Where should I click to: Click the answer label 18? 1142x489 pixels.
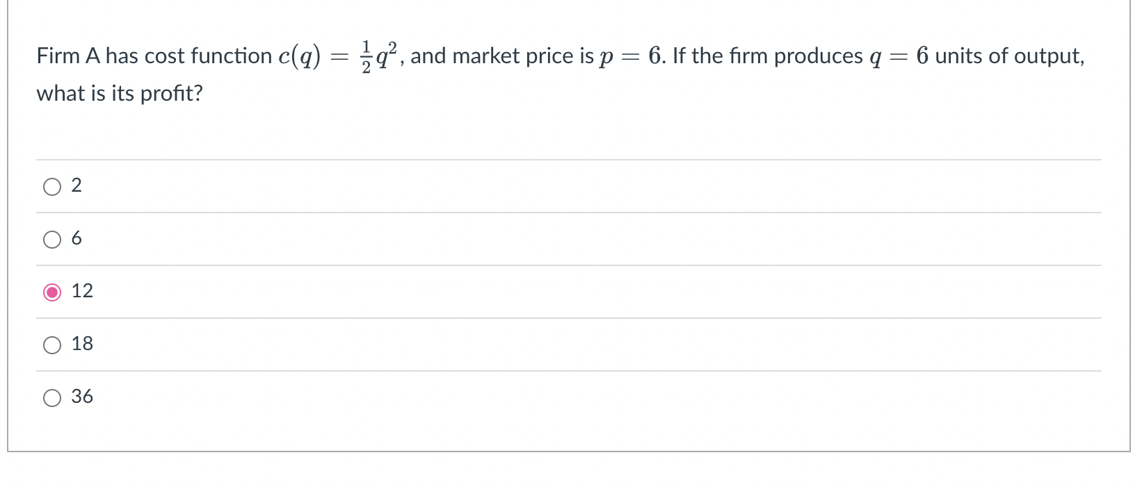tap(83, 344)
